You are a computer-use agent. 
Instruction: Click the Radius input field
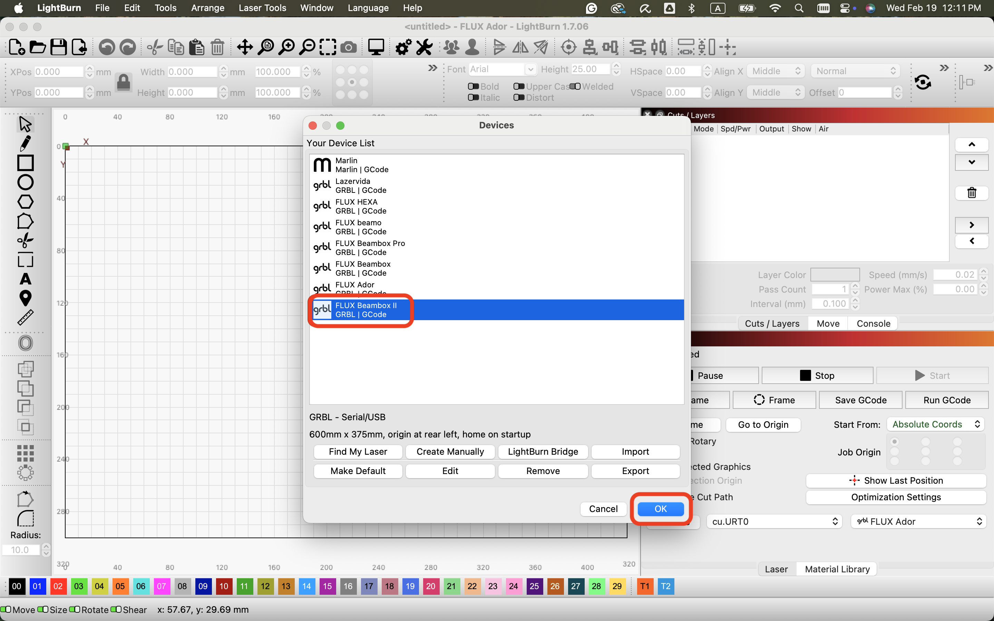(21, 550)
